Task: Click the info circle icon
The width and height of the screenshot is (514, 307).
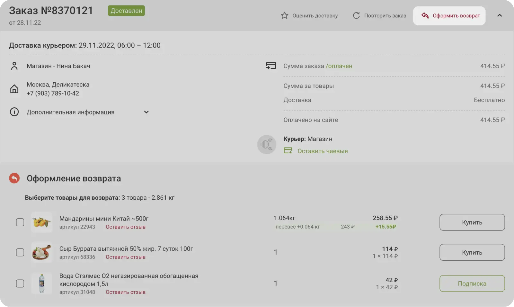Action: pos(14,112)
